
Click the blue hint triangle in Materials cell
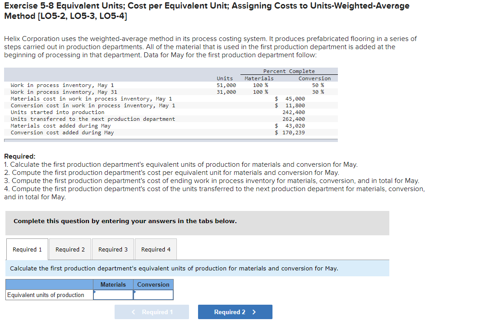click(94, 292)
